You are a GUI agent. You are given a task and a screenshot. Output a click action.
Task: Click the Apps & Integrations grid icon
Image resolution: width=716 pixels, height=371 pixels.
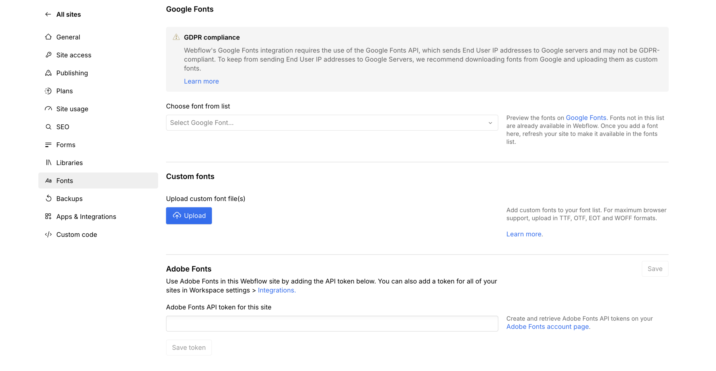point(48,216)
